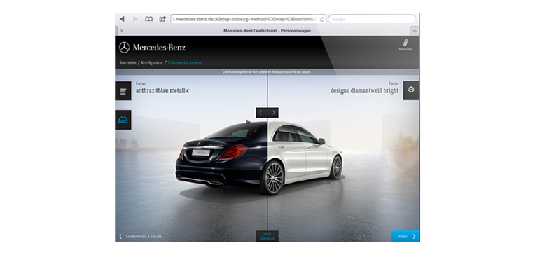Open the settings gear icon on right
Image resolution: width=535 pixels, height=255 pixels.
coord(411,90)
